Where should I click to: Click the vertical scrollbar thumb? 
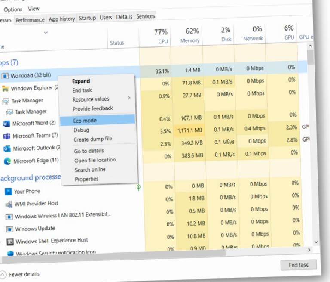[x=310, y=57]
